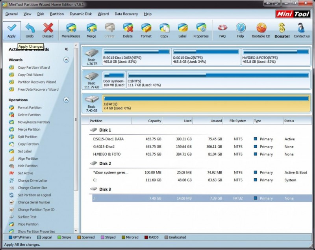Screen dimensions: 315x250
Task: Click the sidebar scroll down arrow
Action: pos(76,231)
